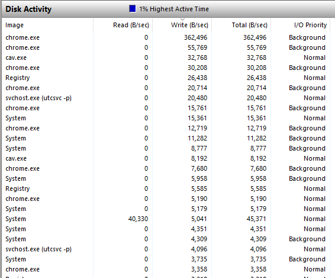
Task: Click the blue Highest Active Time indicator square
Action: click(133, 9)
